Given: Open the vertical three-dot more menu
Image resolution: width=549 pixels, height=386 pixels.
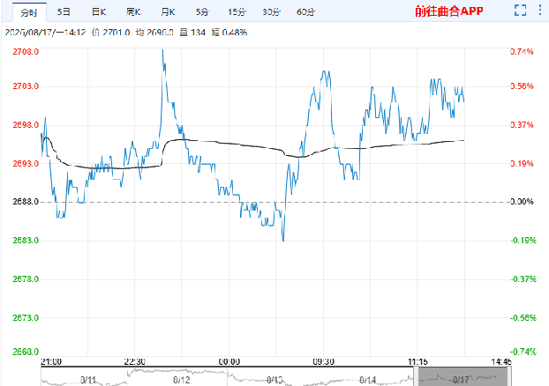Looking at the screenshot, I should [540, 10].
